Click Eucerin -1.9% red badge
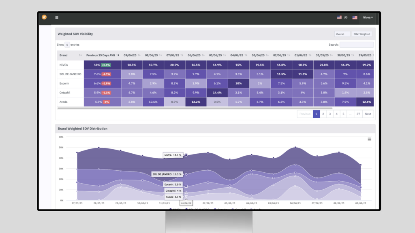Viewport: 415px width, 233px height. pos(107,83)
